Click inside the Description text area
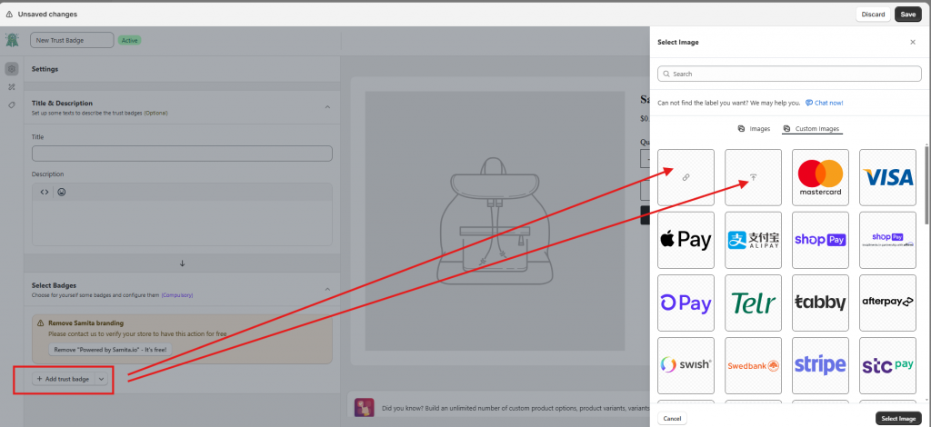 click(x=182, y=223)
